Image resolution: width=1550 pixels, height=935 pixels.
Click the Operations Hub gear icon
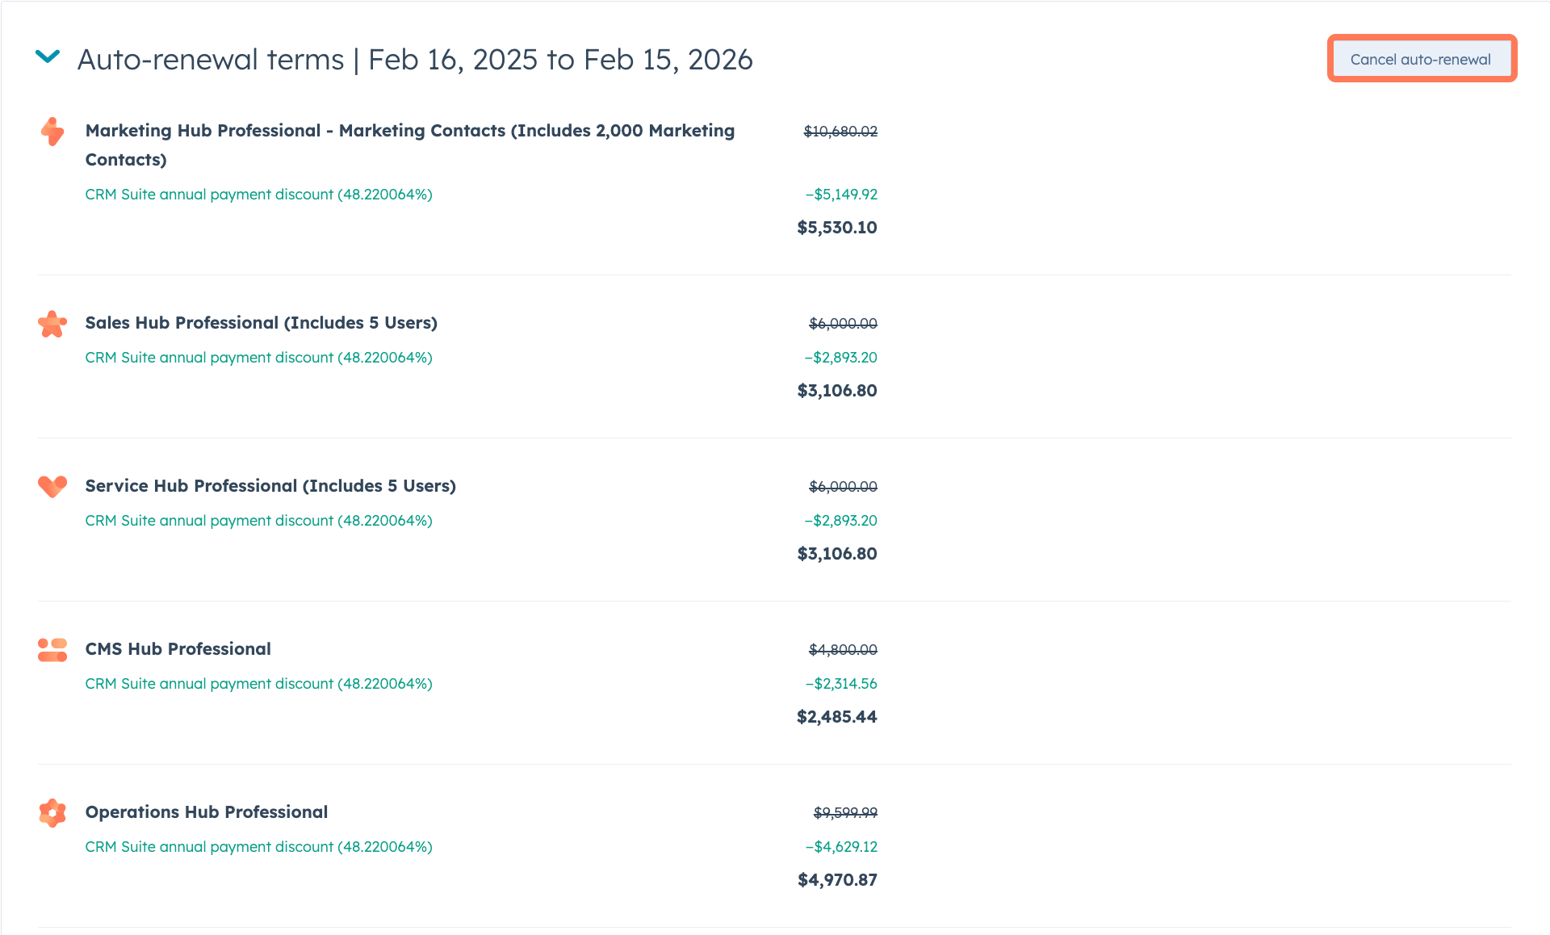tap(52, 813)
